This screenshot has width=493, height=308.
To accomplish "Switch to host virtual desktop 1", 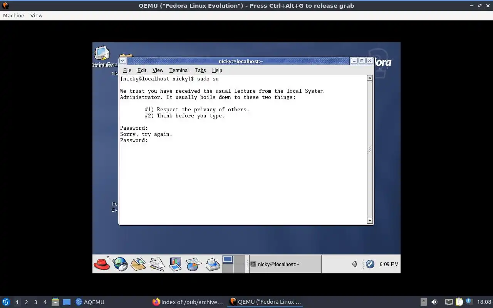I will [x=17, y=302].
